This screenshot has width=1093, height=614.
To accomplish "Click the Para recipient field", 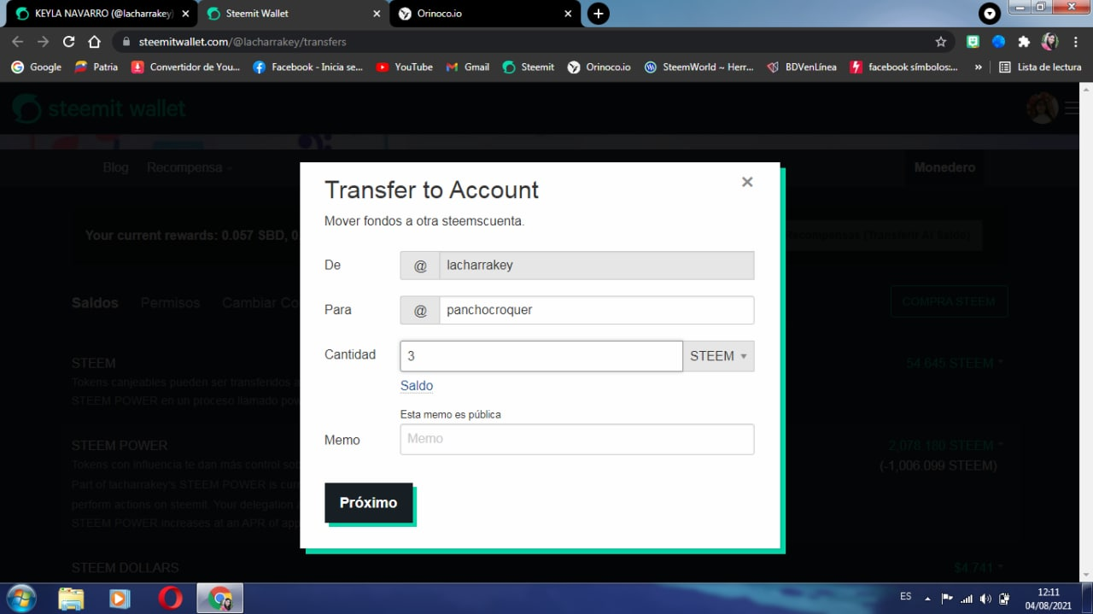I will click(x=596, y=310).
